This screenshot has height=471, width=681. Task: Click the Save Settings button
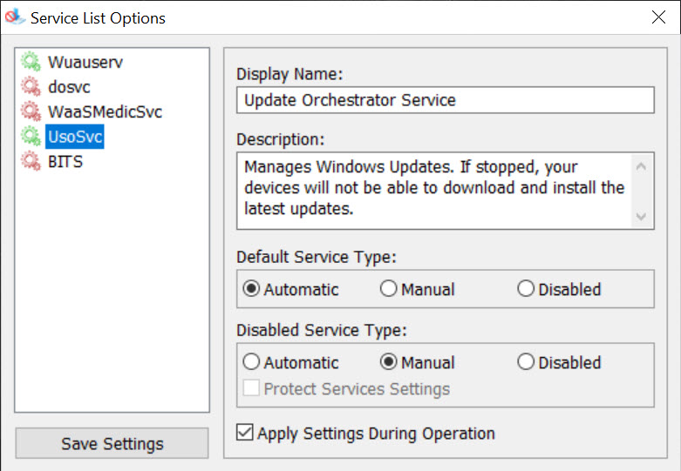(x=112, y=443)
